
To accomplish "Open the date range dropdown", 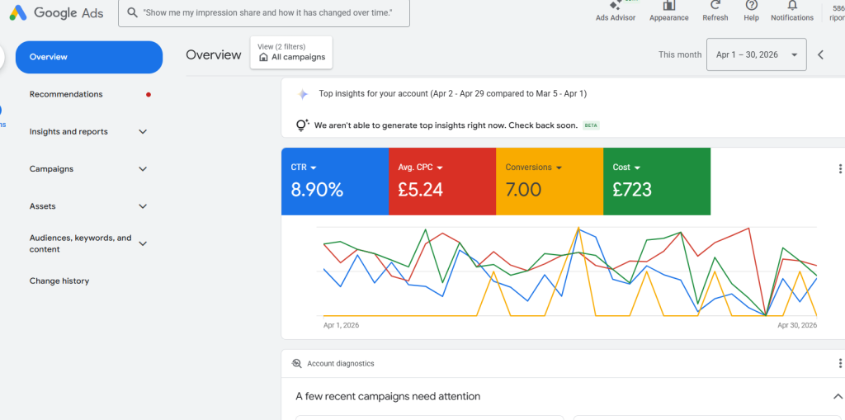I will click(756, 54).
